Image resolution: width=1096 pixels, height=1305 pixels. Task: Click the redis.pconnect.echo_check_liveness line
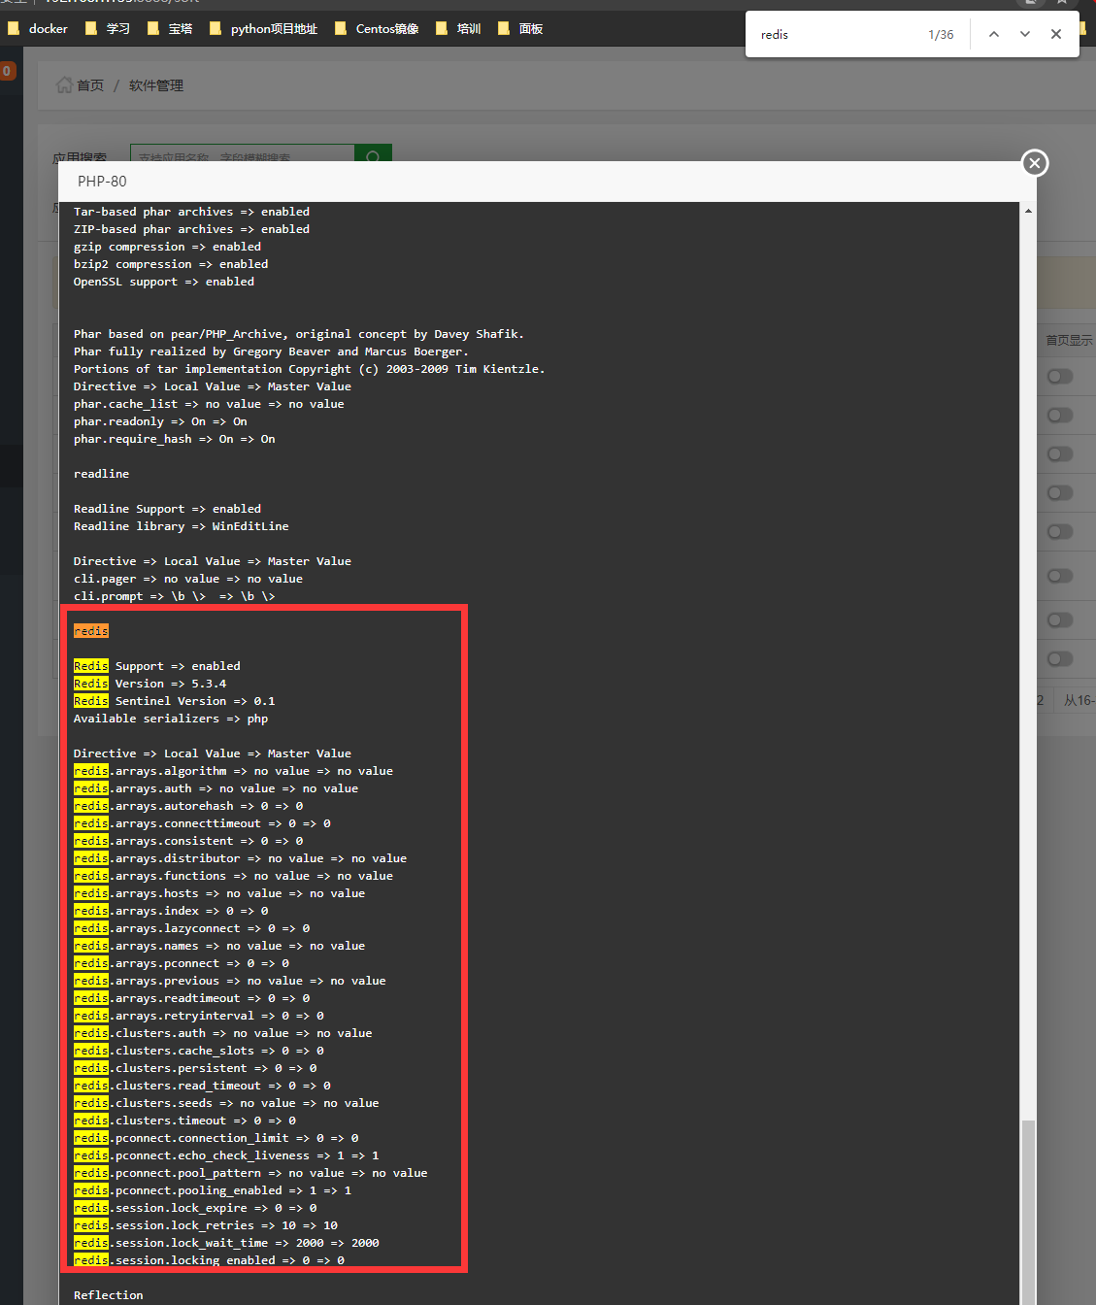[x=227, y=1155]
